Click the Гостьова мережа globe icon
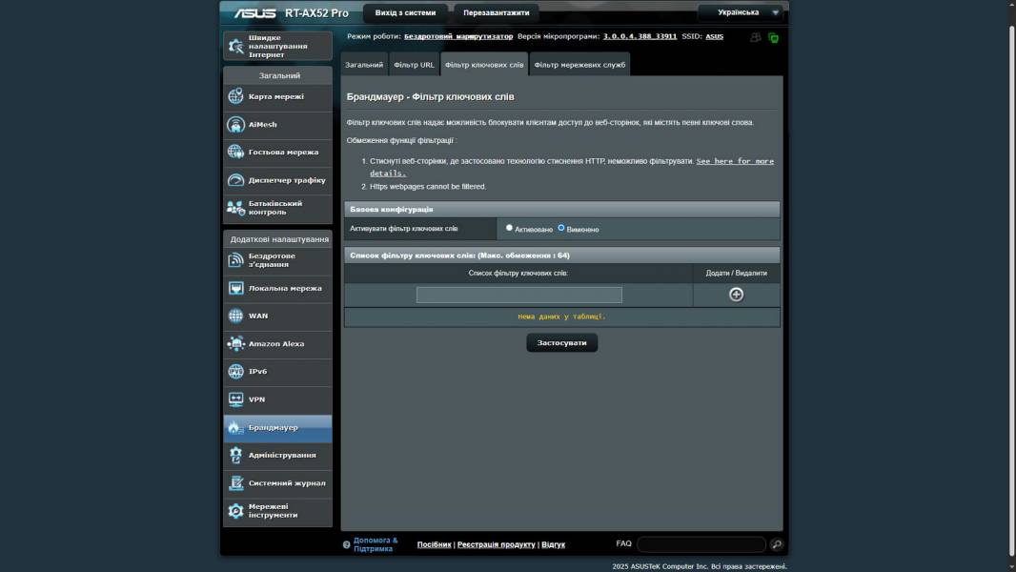Screen dimensions: 1016x572 coord(235,153)
